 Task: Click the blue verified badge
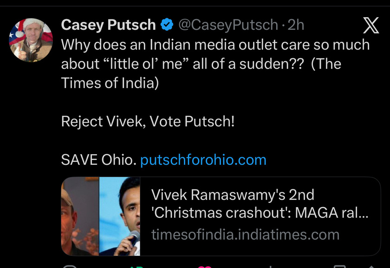167,25
